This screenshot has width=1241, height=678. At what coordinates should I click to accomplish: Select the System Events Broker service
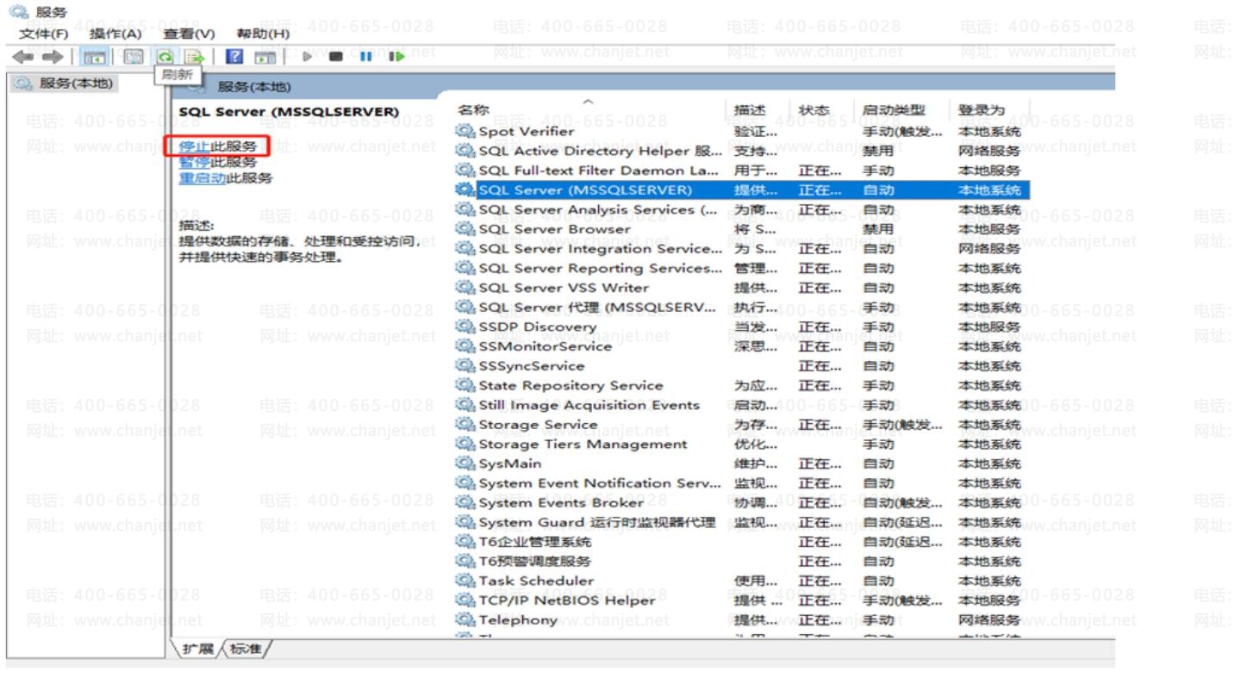pos(741,502)
